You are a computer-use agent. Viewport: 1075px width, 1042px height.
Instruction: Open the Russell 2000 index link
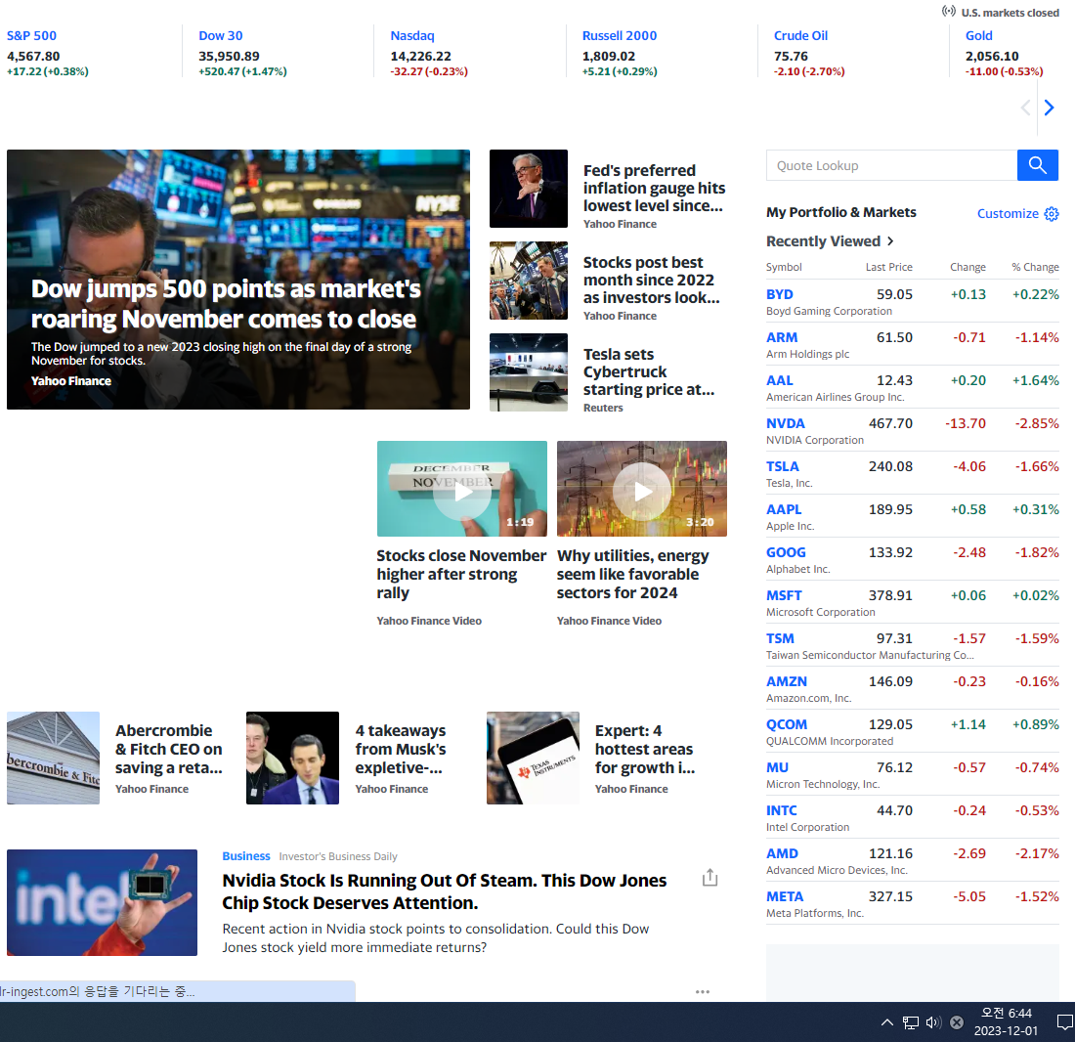coord(619,35)
